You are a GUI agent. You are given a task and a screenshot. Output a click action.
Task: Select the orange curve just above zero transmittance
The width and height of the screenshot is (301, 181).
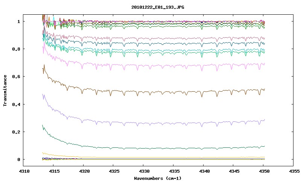point(154,157)
